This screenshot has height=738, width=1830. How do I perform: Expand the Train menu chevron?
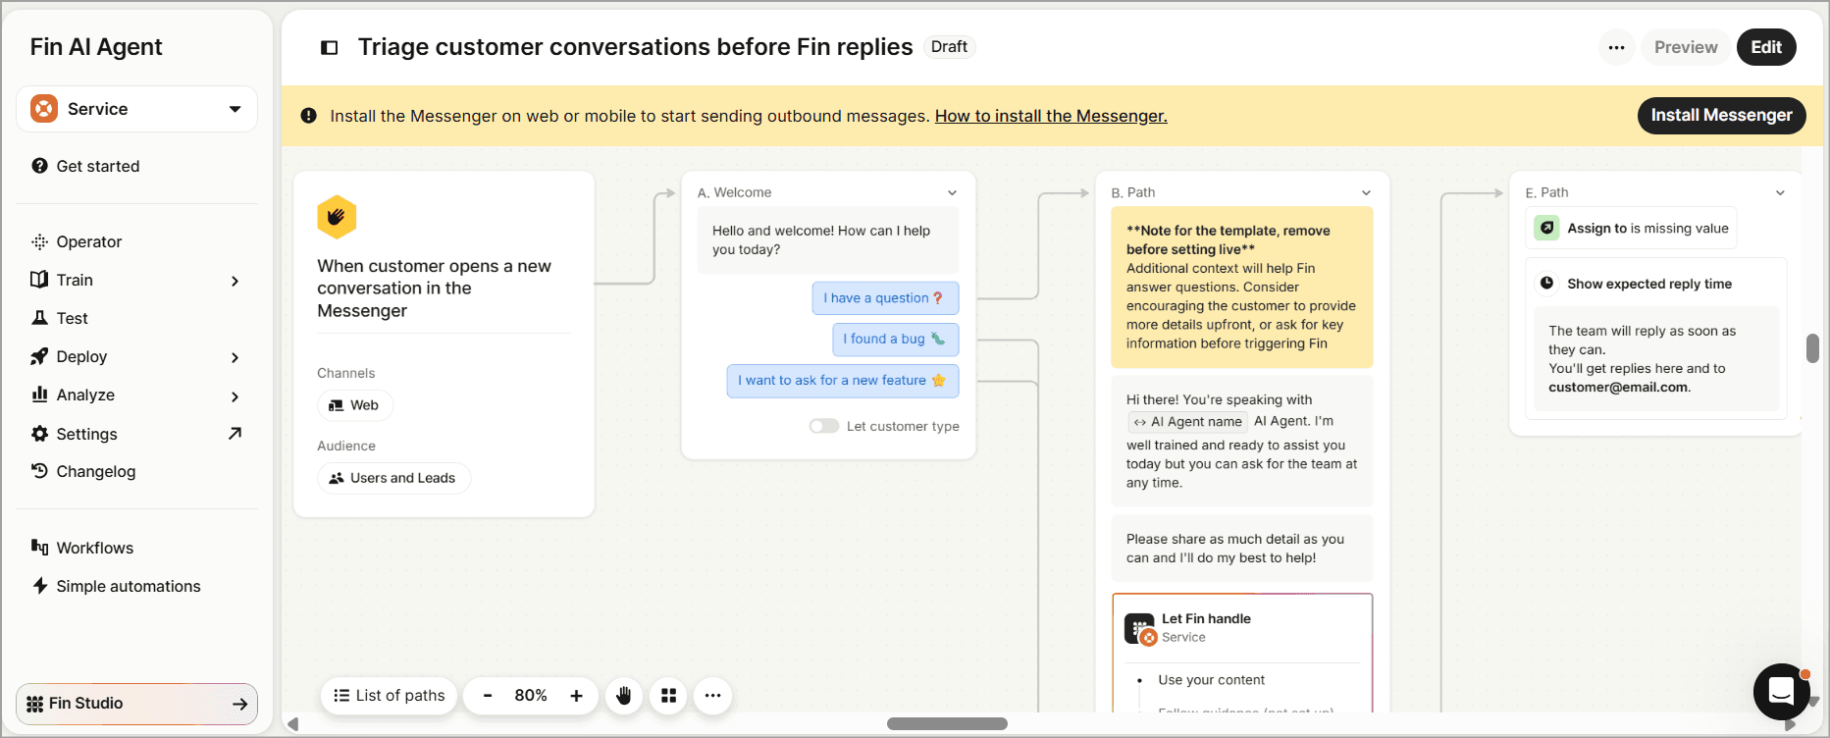click(235, 281)
